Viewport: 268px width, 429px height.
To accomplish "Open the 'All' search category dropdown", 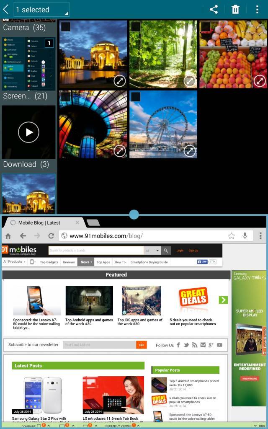I will (152, 251).
